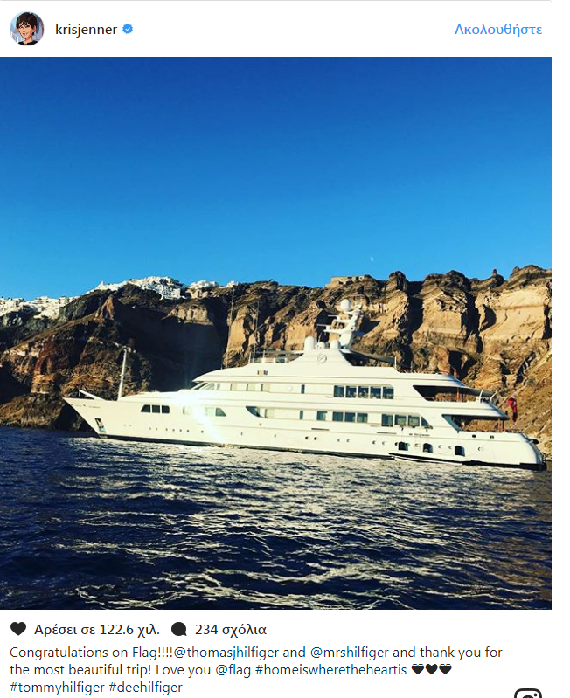Open the Instagram logo at bottom right
The image size is (570, 698).
[528, 693]
